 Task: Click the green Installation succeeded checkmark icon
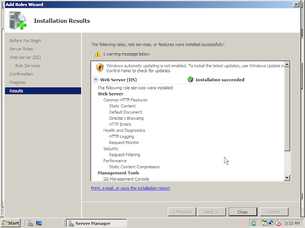[x=191, y=79]
